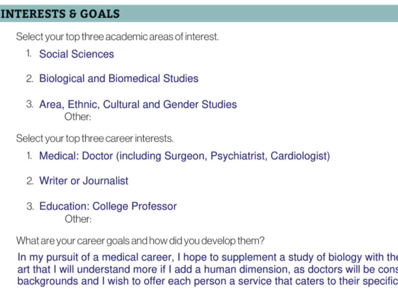Click into the career goals answer text
Image resolution: width=398 pixels, height=298 pixels.
[208, 269]
